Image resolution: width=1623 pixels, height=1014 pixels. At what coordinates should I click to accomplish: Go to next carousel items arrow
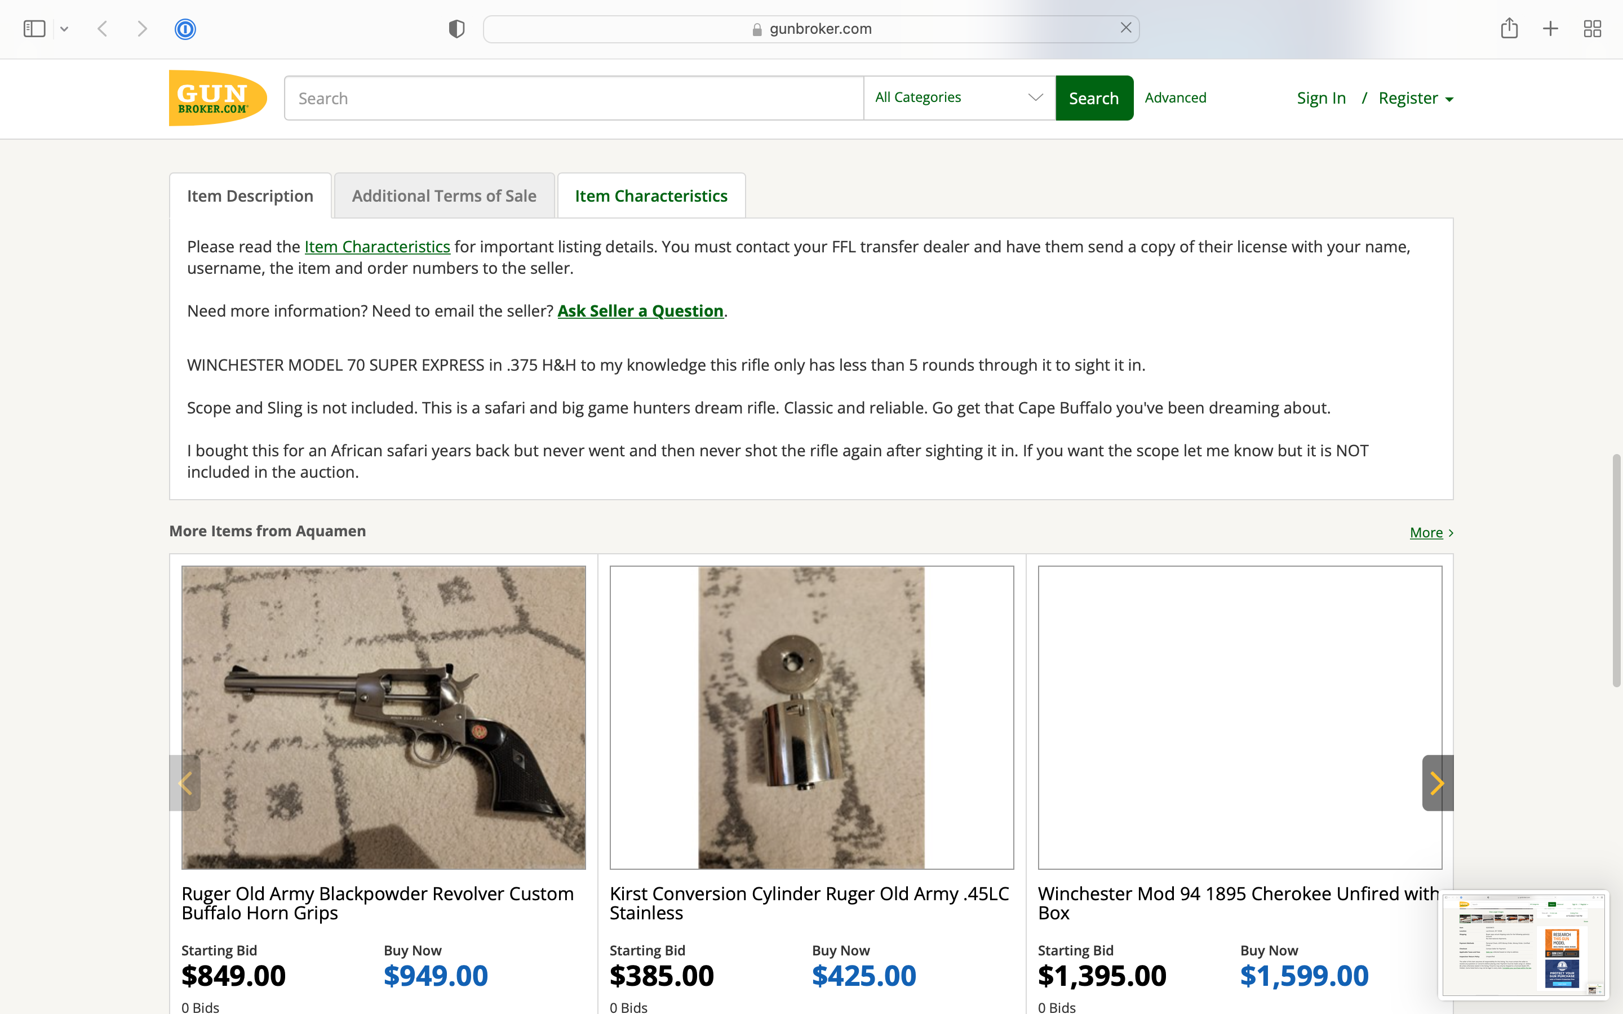tap(1437, 782)
